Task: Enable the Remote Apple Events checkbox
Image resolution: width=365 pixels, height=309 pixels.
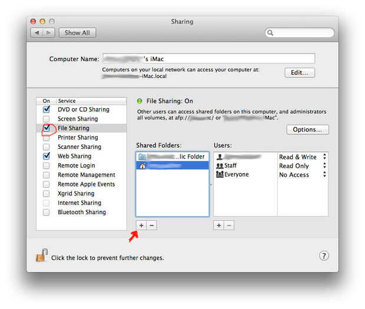Action: pyautogui.click(x=47, y=184)
